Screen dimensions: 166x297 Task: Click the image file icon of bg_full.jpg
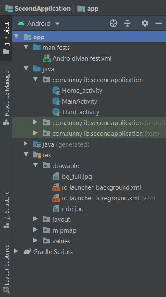coord(56,177)
